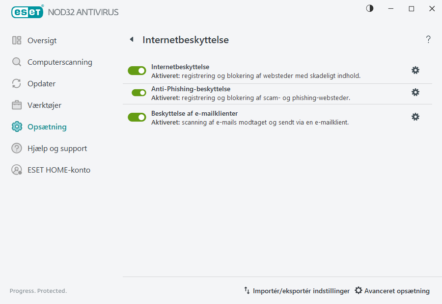Collapse back using the Internetbeskyttelse arrow
Image resolution: width=442 pixels, height=304 pixels.
(131, 39)
